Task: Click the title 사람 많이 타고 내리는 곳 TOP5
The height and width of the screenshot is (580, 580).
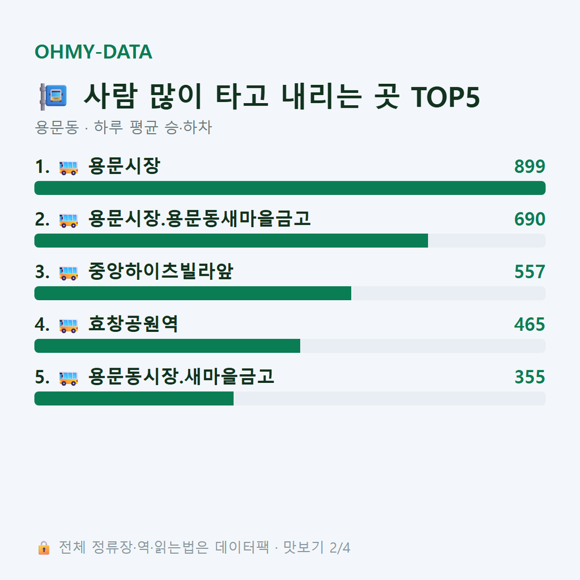Action: [x=282, y=96]
